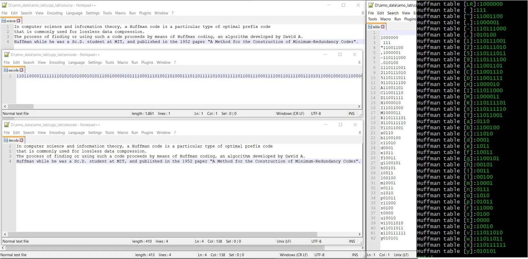This screenshot has height=259, width=528.
Task: Click the "a0110" row in the table file
Action: coord(387,133)
